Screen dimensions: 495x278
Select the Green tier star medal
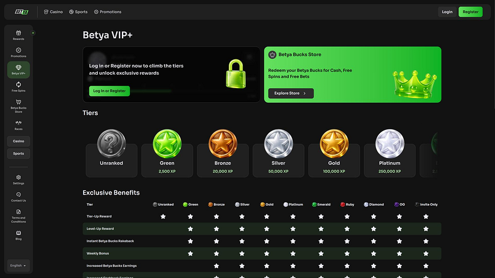pyautogui.click(x=167, y=143)
